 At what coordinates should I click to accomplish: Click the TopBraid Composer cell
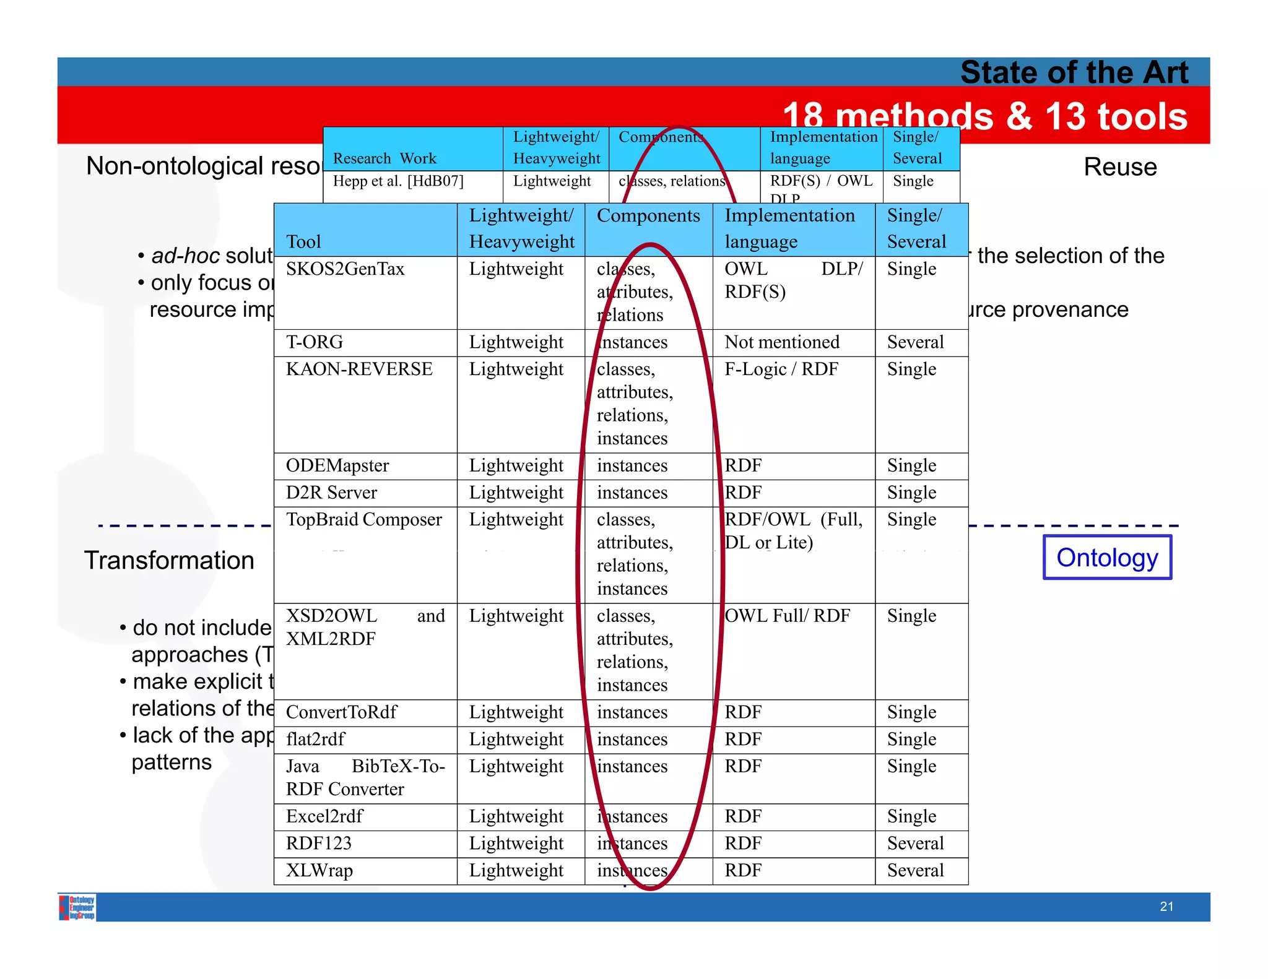click(x=366, y=555)
